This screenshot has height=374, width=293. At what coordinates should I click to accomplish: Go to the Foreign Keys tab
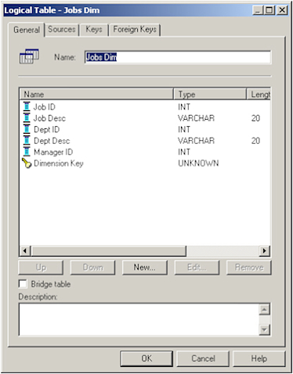point(135,30)
